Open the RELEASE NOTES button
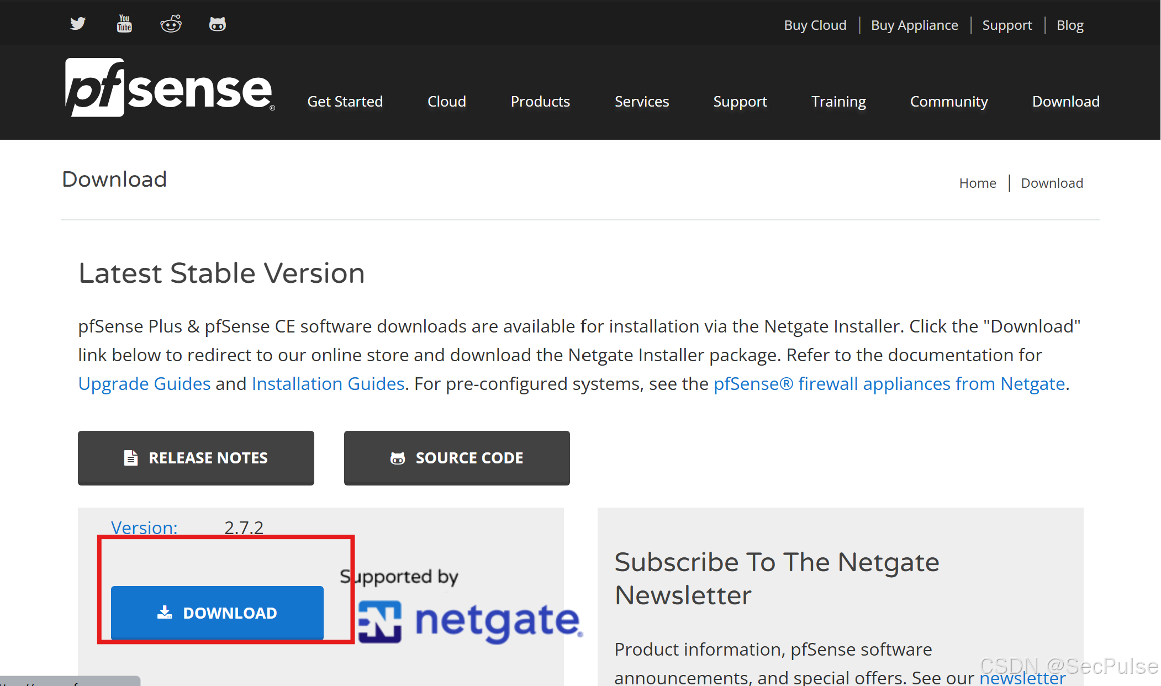Screen dimensions: 1161x686 pos(196,458)
